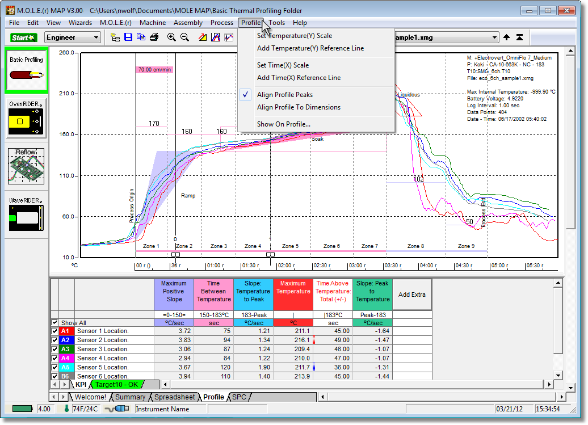Click the overlay line chart toolbar icon
The image size is (588, 425).
(x=228, y=37)
